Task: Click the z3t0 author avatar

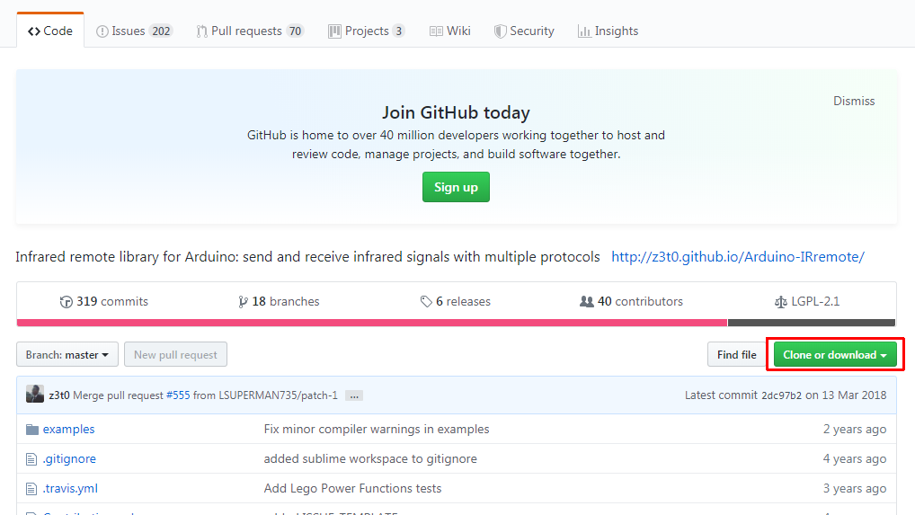Action: pos(35,395)
